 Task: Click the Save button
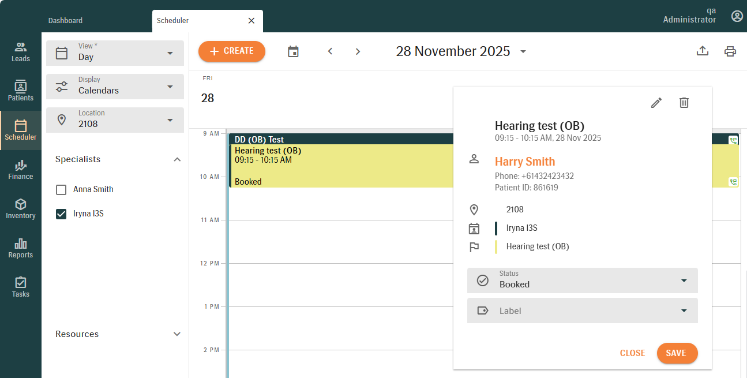coord(677,353)
